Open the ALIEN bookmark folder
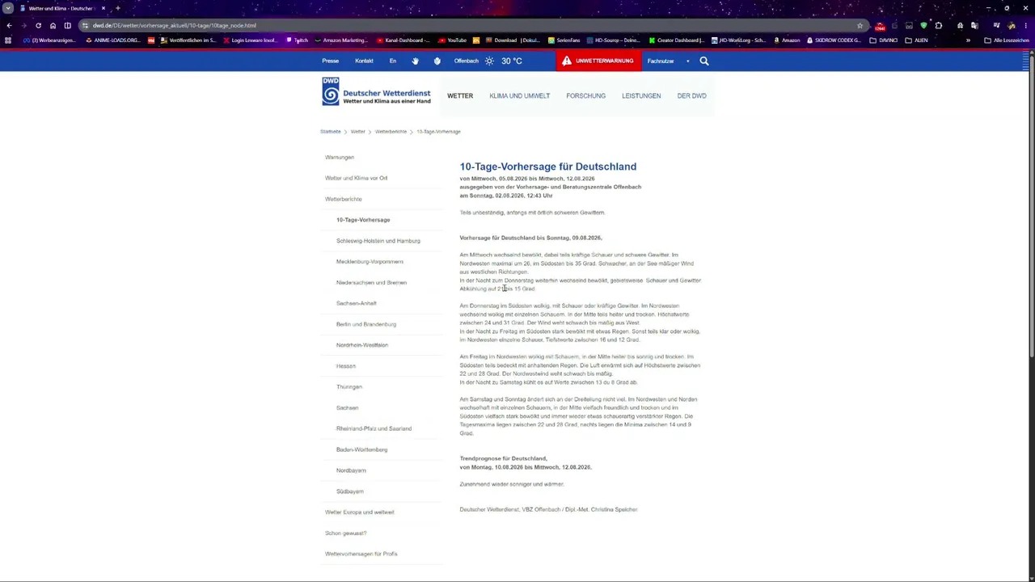Viewport: 1035px width, 582px height. [916, 40]
